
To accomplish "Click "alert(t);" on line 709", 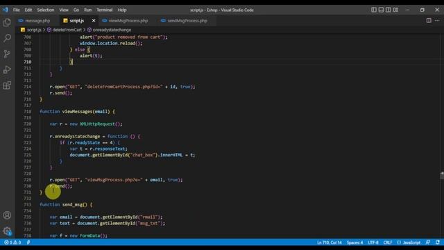I will [91, 56].
